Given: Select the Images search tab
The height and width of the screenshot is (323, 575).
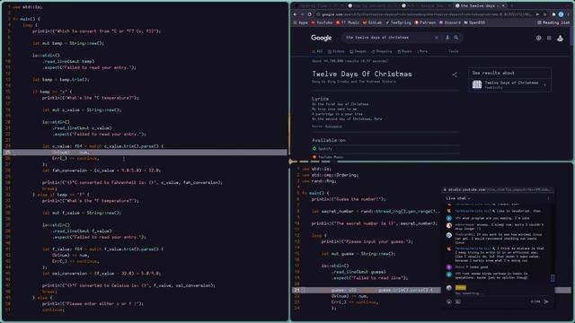Looking at the screenshot, I should pos(358,51).
